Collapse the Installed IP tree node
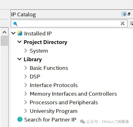 coord(13,33)
